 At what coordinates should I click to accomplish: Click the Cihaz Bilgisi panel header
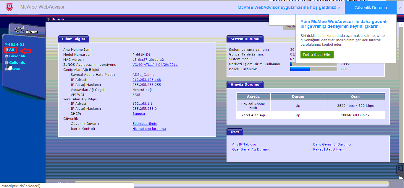pos(73,39)
